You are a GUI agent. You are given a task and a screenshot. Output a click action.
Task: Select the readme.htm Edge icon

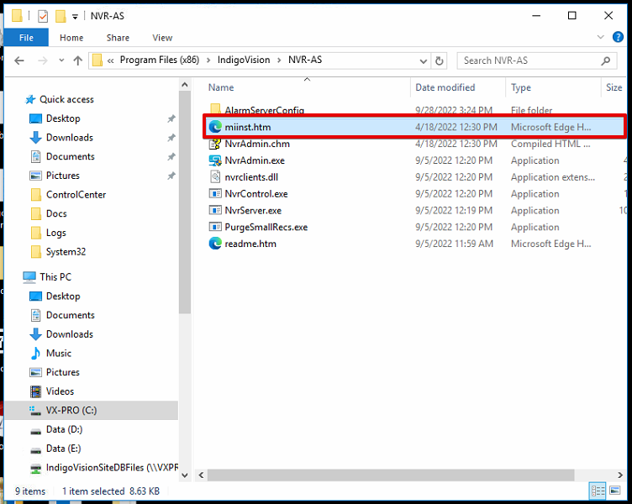215,244
